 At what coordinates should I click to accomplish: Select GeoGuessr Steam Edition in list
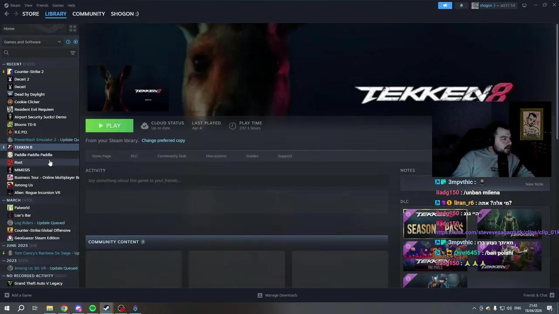pyautogui.click(x=37, y=238)
